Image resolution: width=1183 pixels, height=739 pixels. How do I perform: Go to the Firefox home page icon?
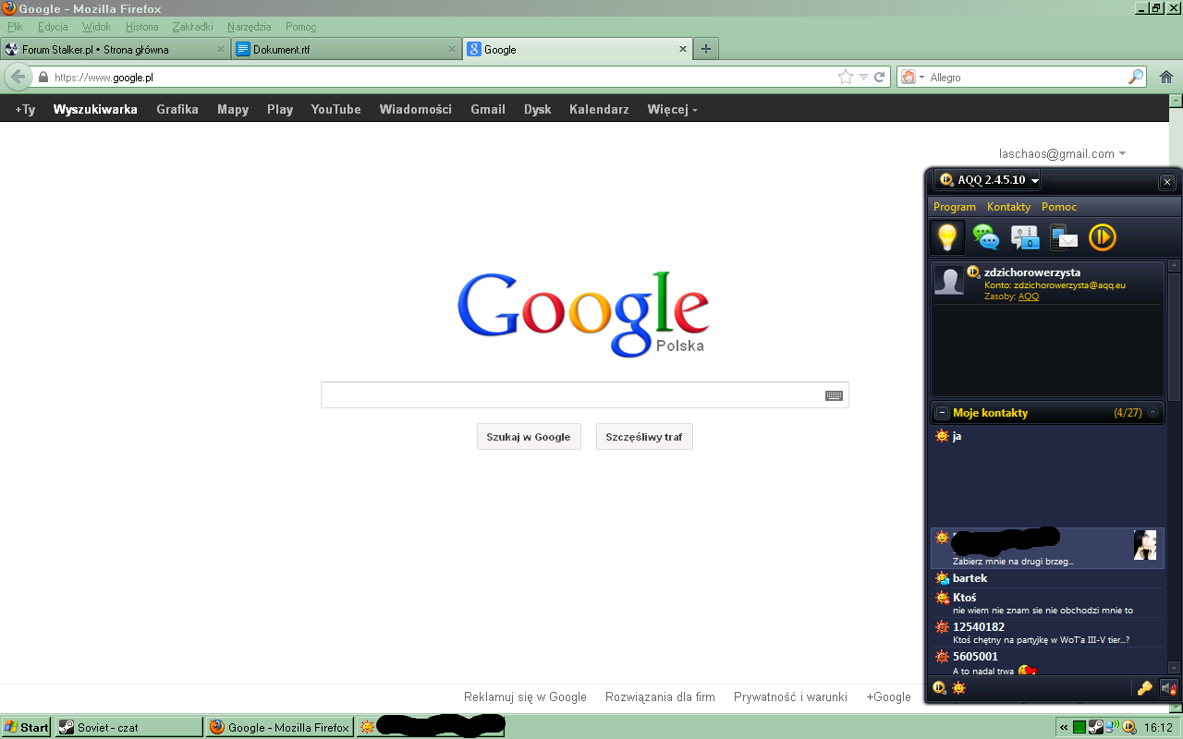[1166, 78]
